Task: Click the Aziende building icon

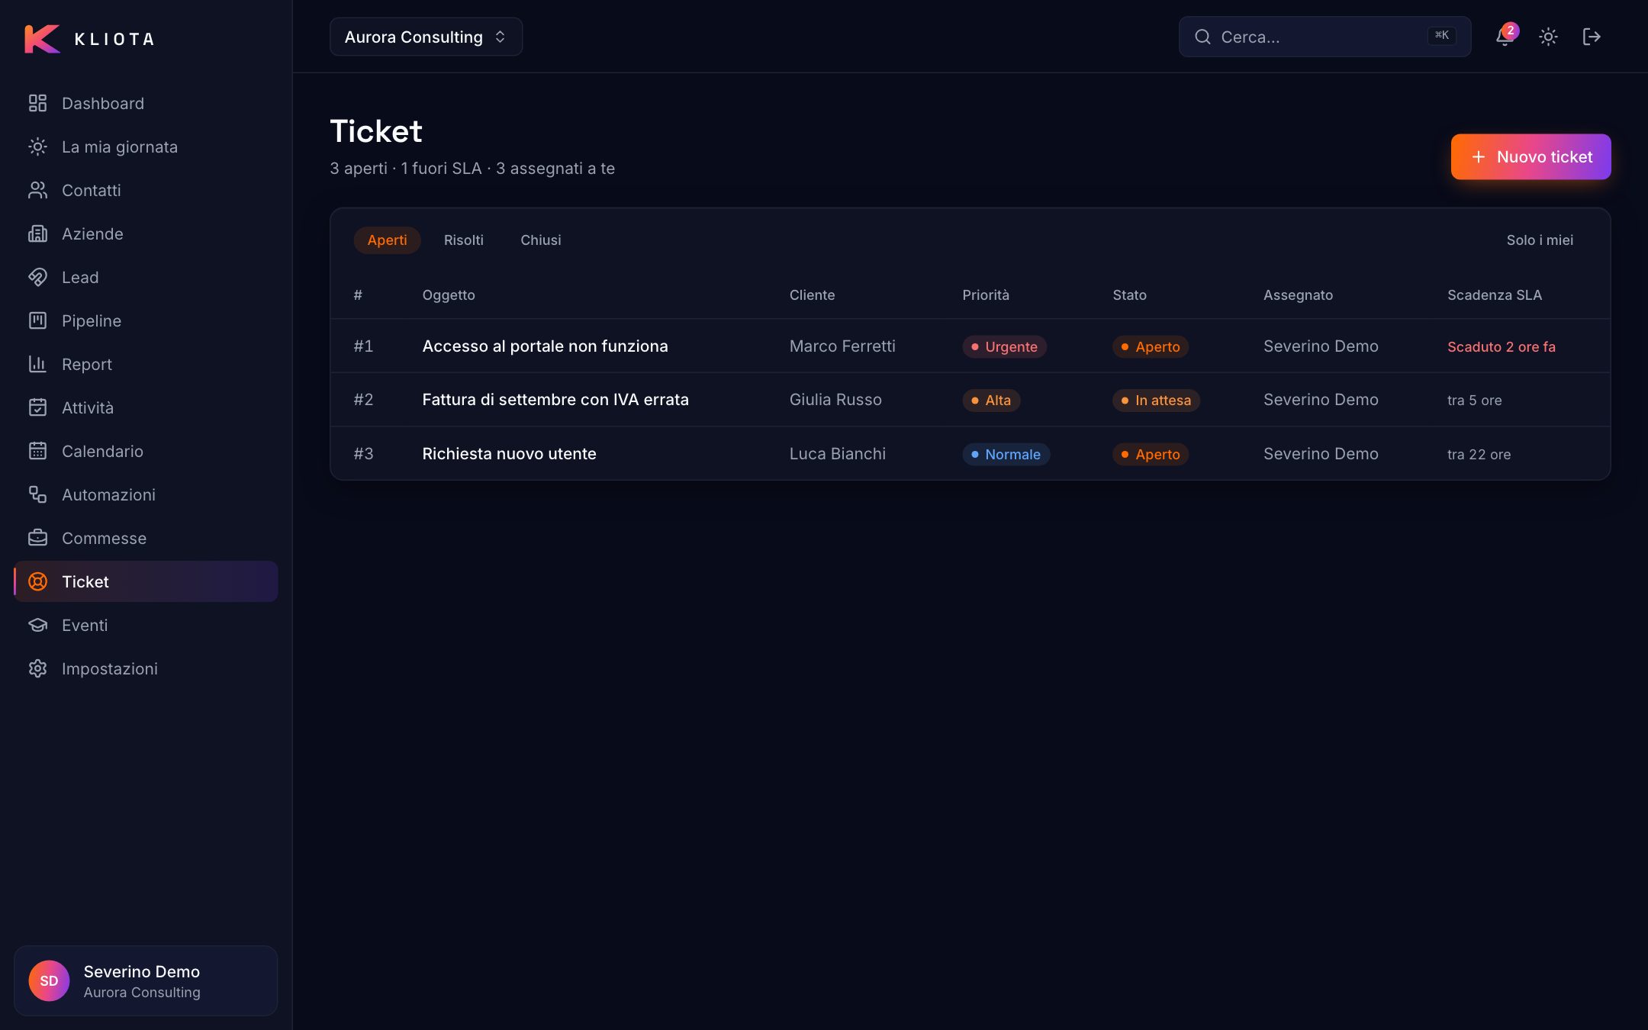Action: pyautogui.click(x=37, y=233)
